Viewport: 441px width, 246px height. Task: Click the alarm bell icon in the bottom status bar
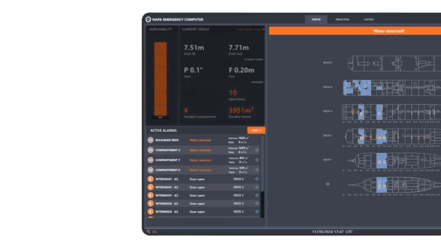[x=154, y=231]
